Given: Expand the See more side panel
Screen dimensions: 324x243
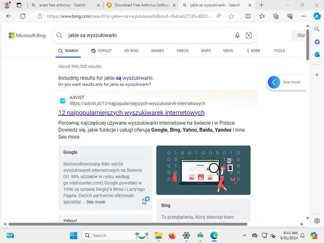Looking at the screenshot, I should pyautogui.click(x=274, y=82).
